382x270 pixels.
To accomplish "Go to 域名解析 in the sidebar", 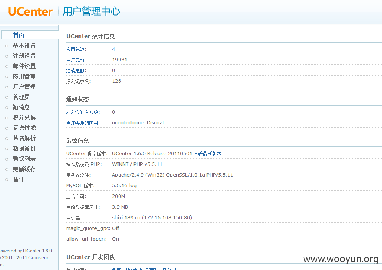I will coord(24,138).
